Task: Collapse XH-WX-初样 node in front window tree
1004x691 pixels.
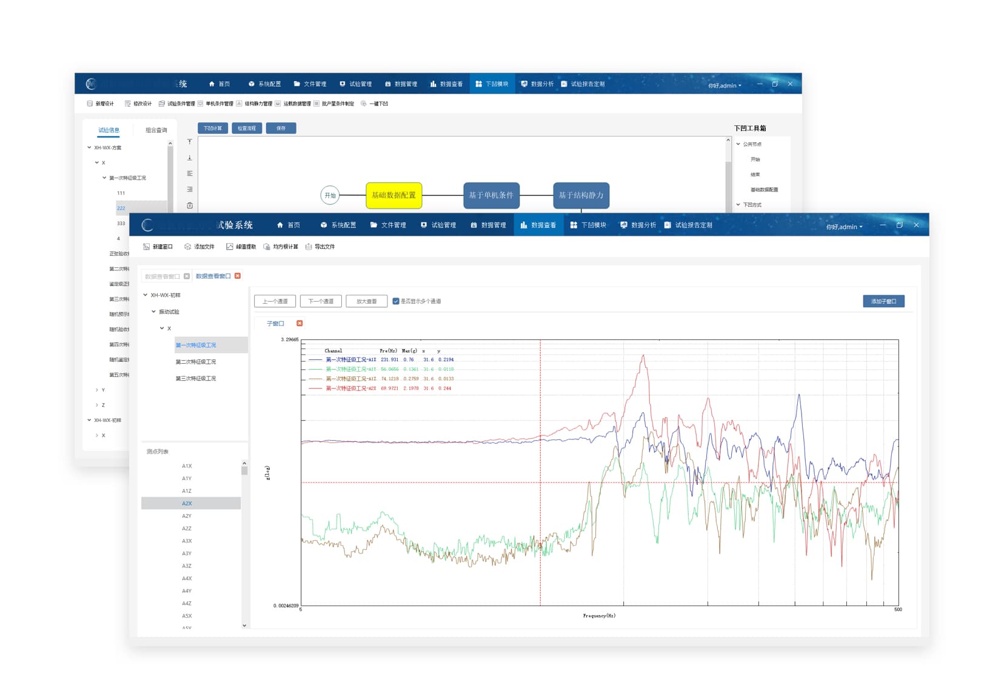Action: 146,295
